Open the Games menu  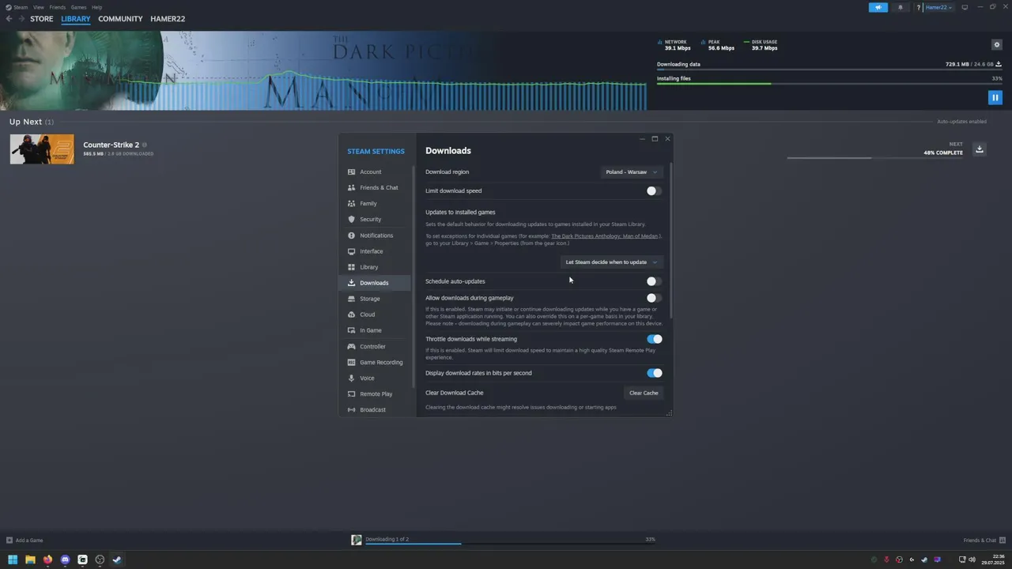pyautogui.click(x=78, y=7)
